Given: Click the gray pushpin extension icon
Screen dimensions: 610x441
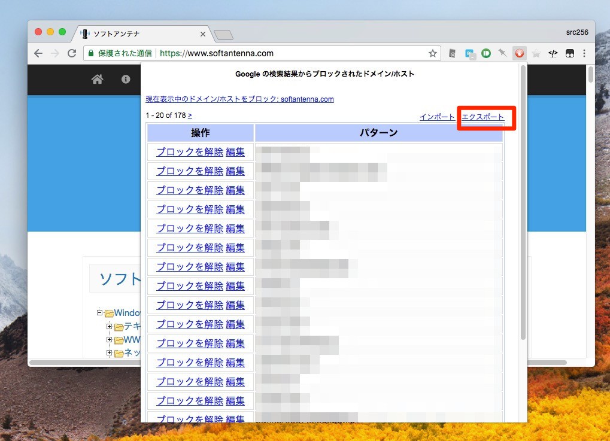Looking at the screenshot, I should [x=503, y=53].
